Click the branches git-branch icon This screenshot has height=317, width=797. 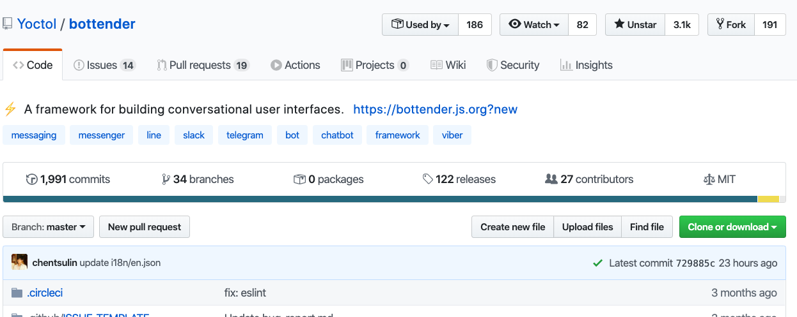pos(166,180)
